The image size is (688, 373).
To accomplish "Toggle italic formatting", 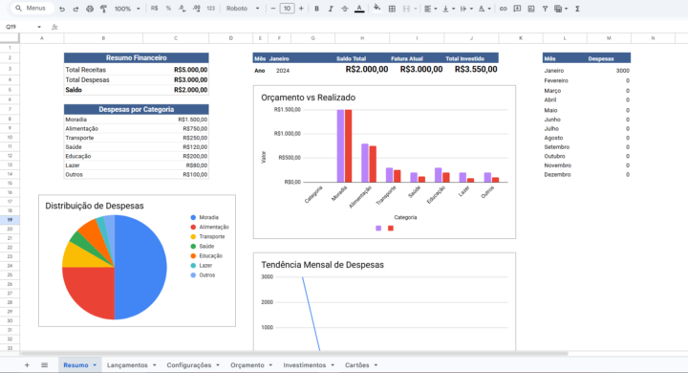I will tap(331, 9).
